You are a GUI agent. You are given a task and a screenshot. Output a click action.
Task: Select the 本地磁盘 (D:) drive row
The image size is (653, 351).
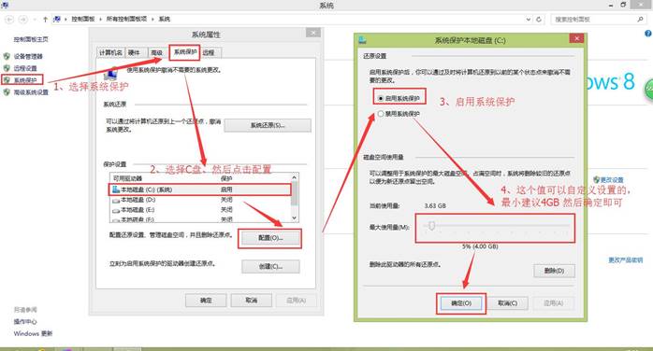pos(200,200)
